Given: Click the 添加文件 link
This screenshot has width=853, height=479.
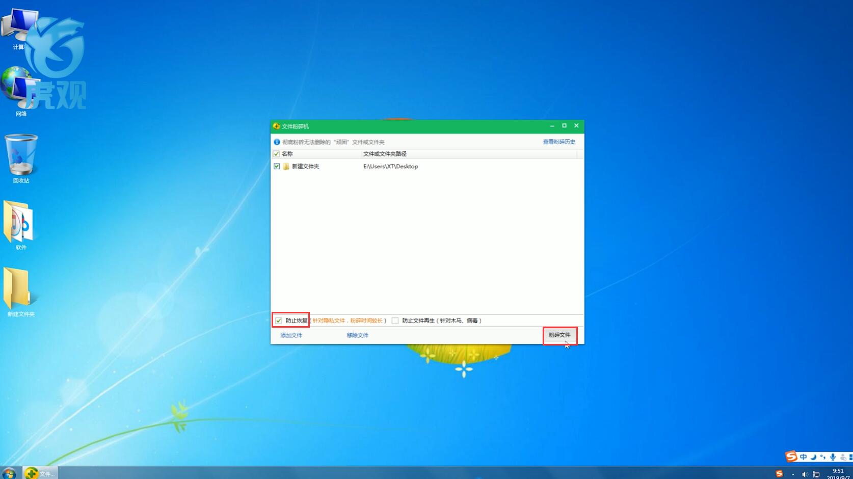Looking at the screenshot, I should pos(291,335).
